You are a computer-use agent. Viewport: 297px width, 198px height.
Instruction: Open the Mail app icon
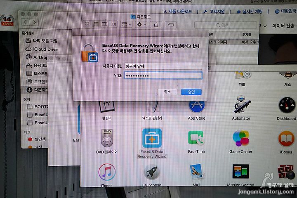(x=197, y=172)
